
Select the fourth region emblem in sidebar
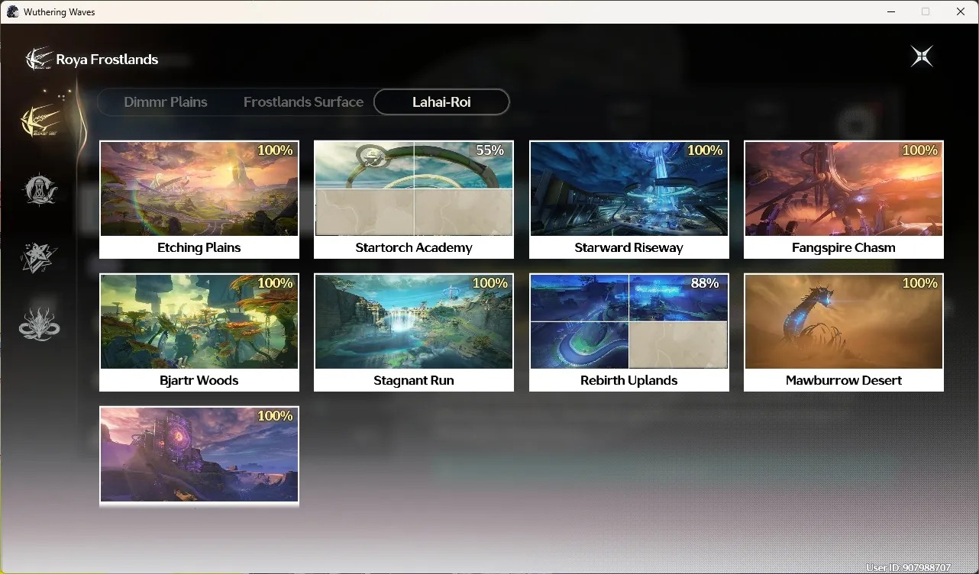coord(39,324)
